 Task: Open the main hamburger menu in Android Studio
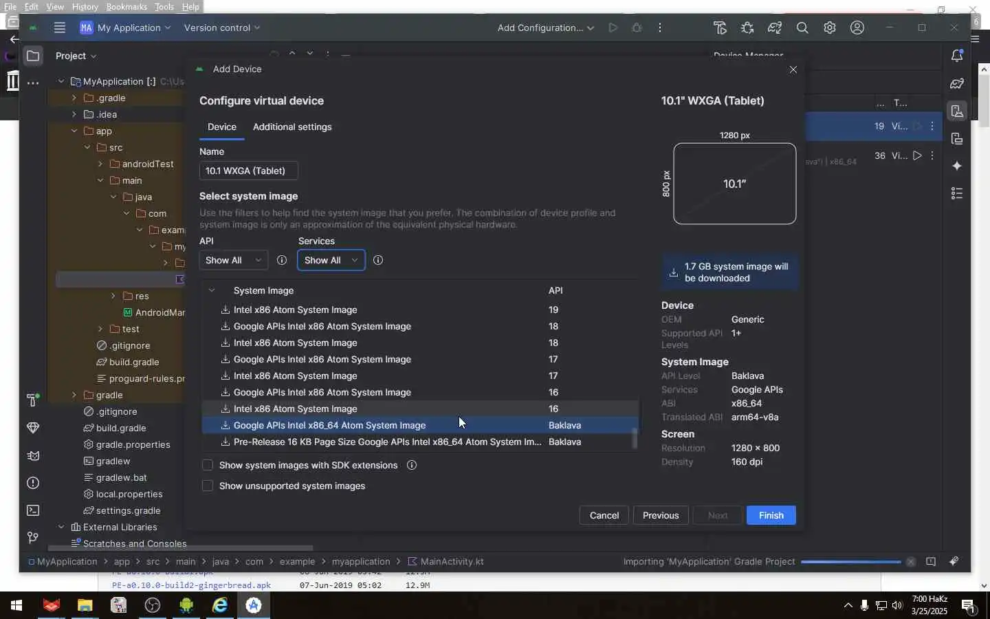point(60,28)
